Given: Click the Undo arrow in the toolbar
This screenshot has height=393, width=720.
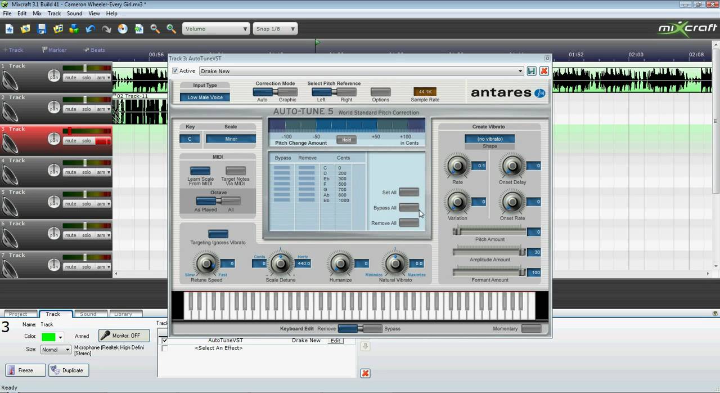Looking at the screenshot, I should (91, 29).
